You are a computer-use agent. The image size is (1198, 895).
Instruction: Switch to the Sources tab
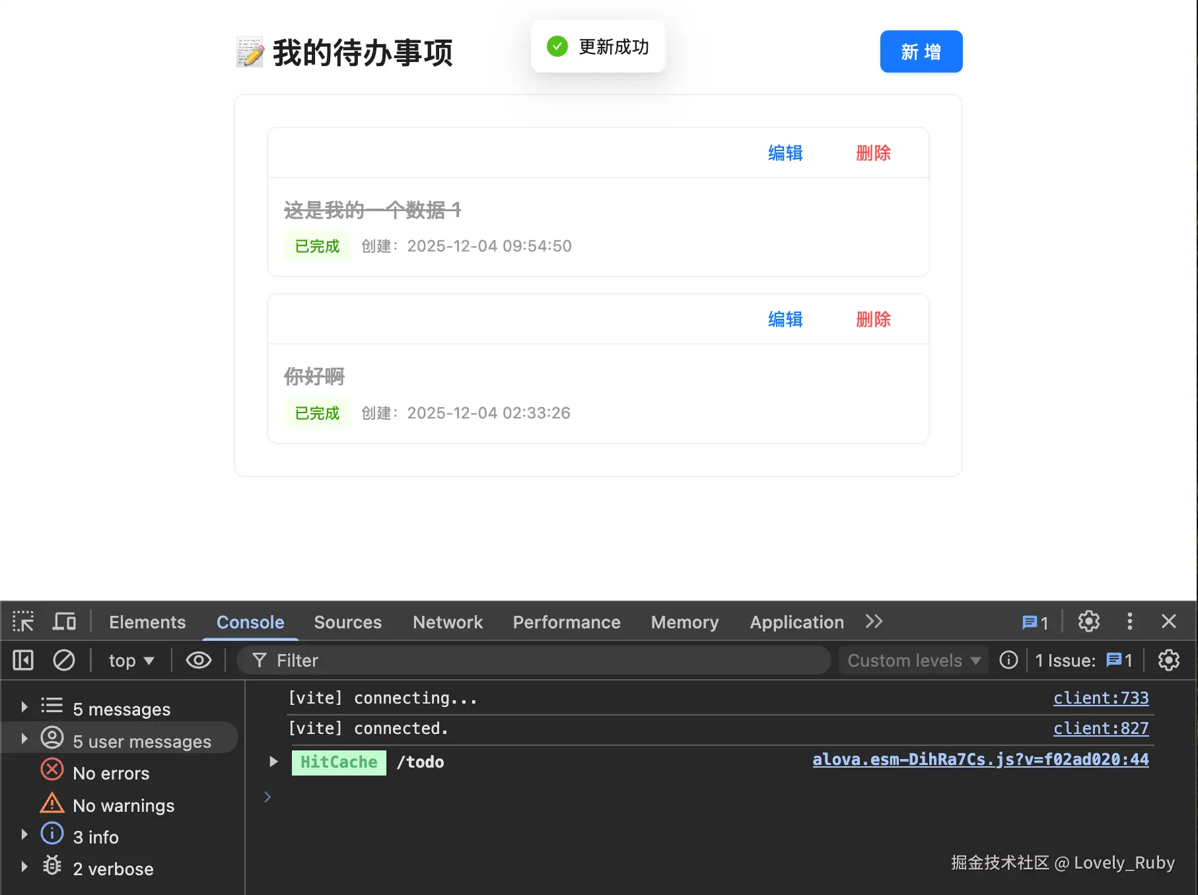pos(347,621)
